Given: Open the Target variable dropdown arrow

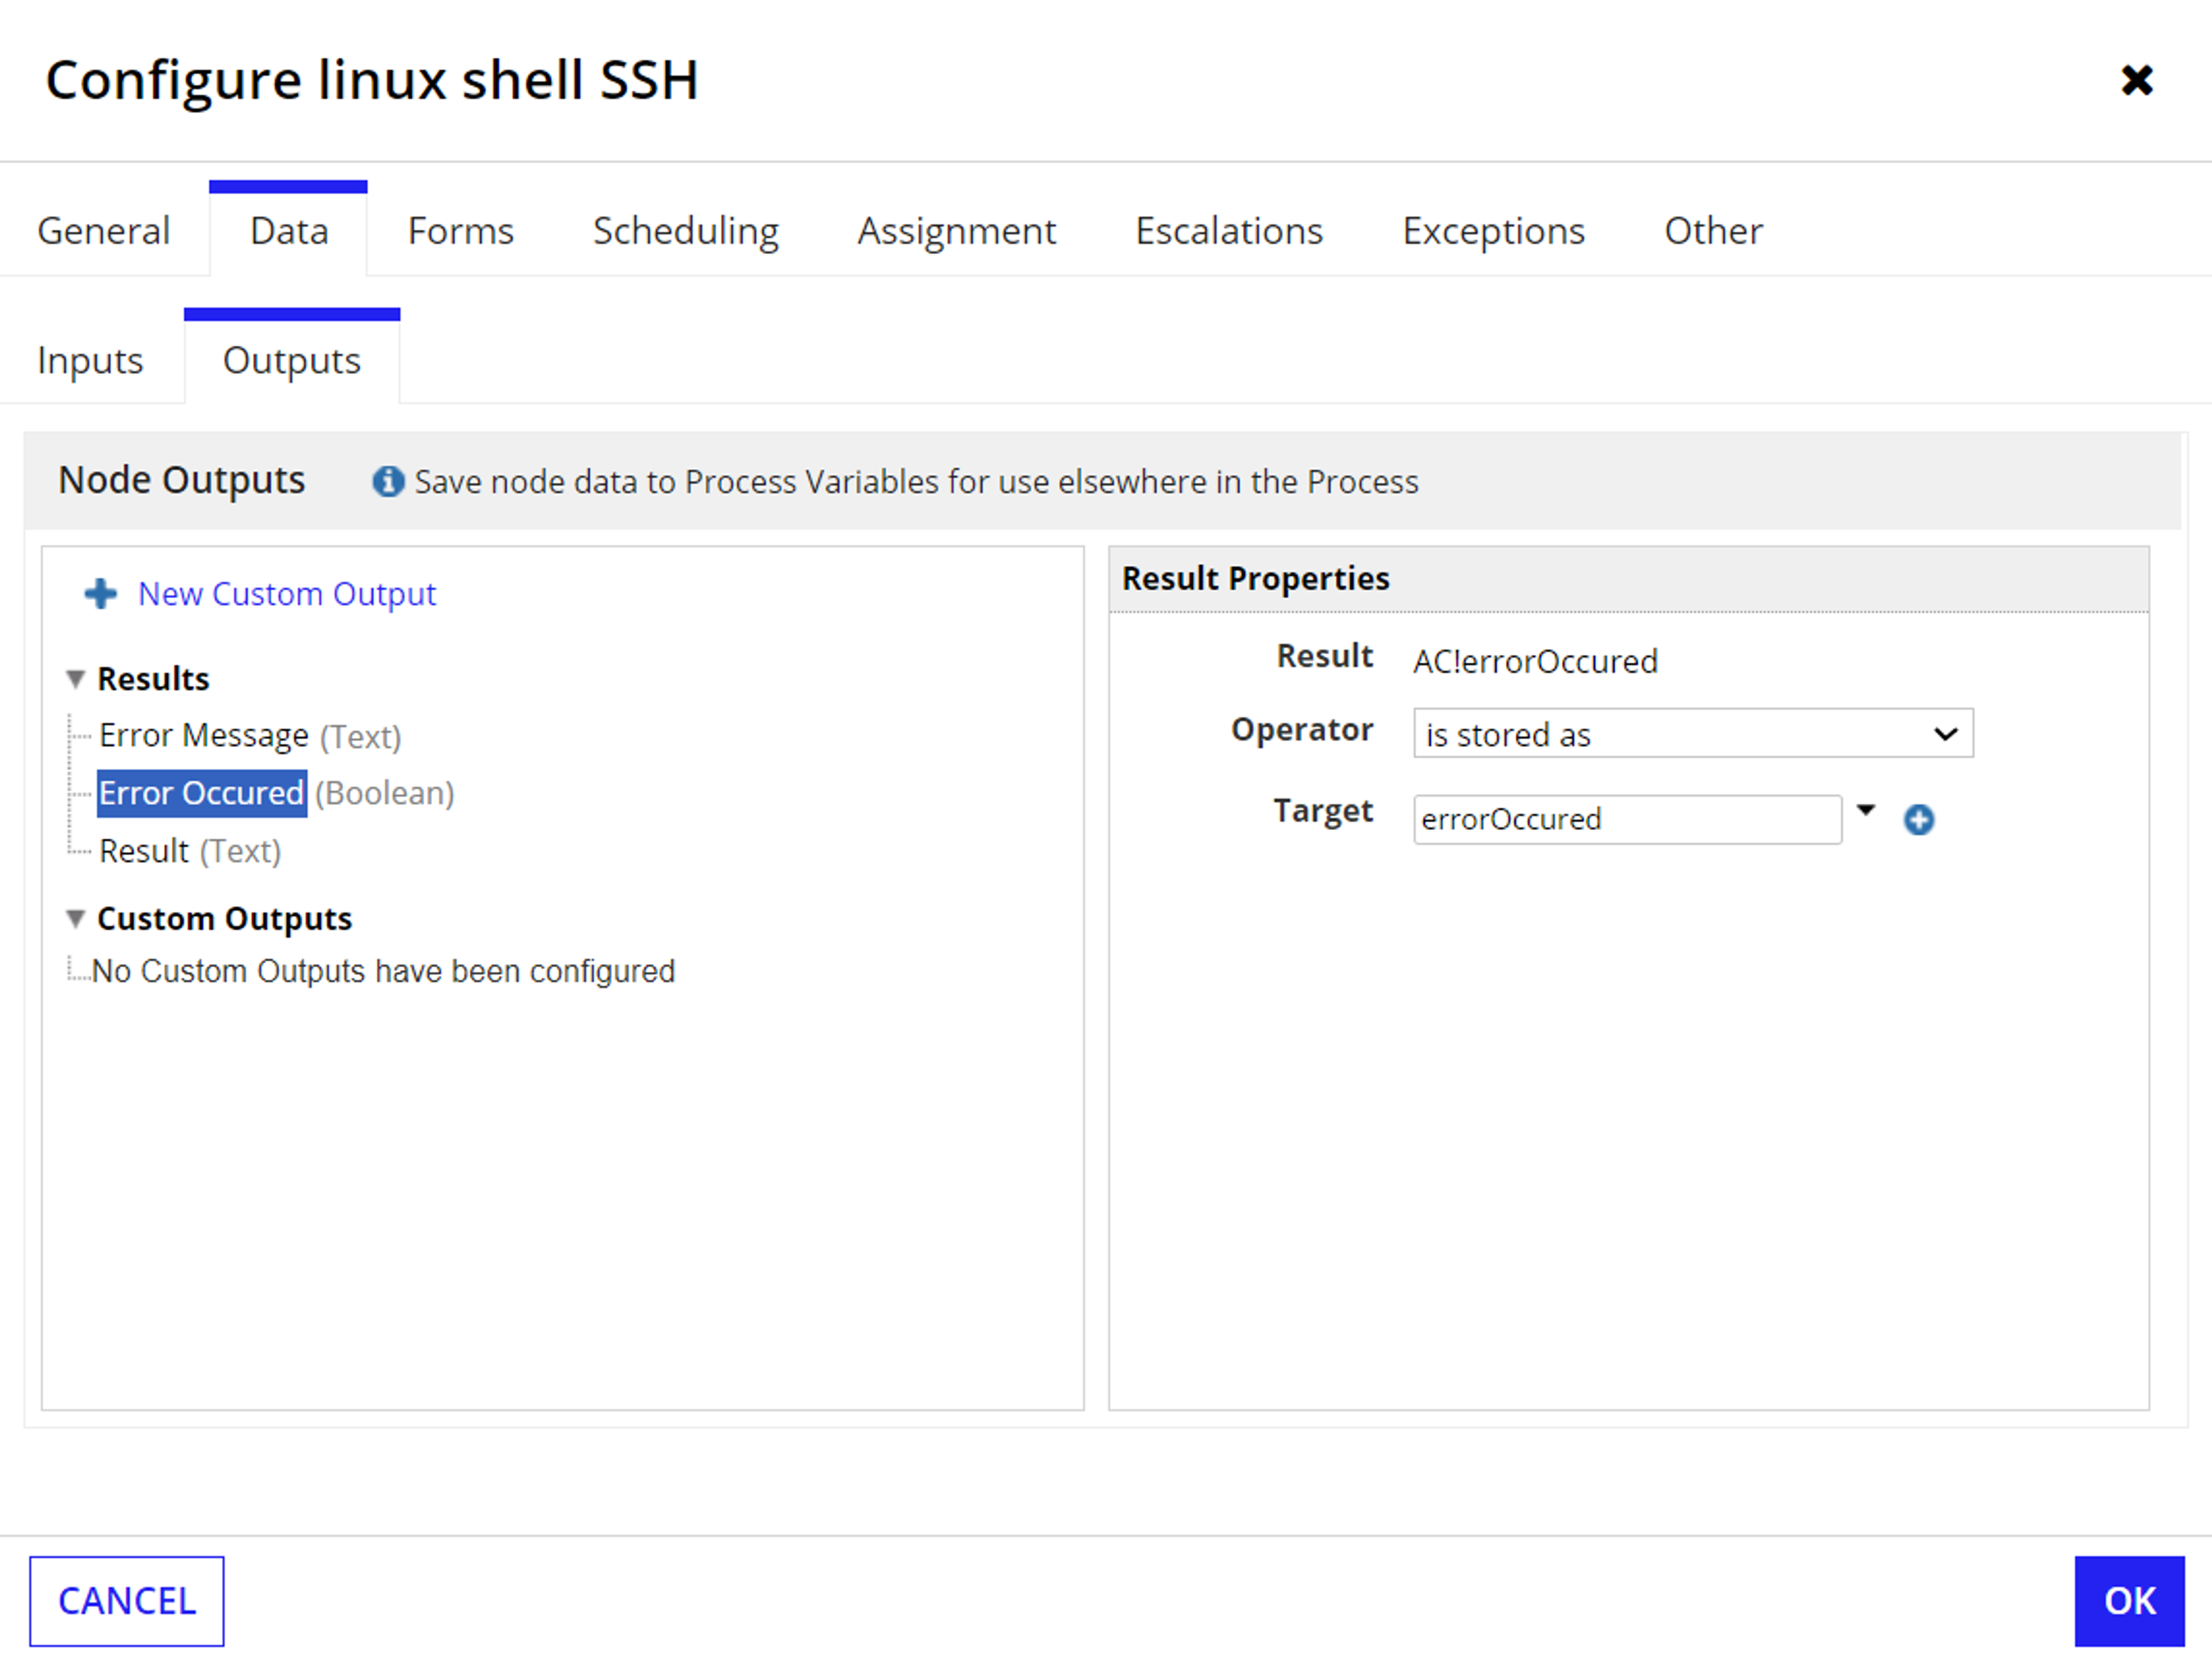Looking at the screenshot, I should [x=1865, y=810].
